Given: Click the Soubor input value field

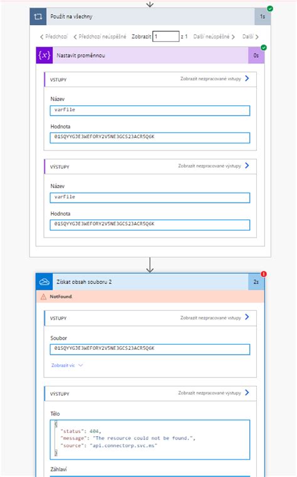Looking at the screenshot, I should 150,349.
